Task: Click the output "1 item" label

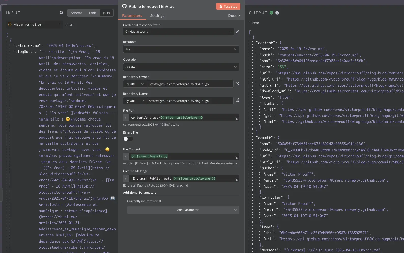Action: coord(254,23)
